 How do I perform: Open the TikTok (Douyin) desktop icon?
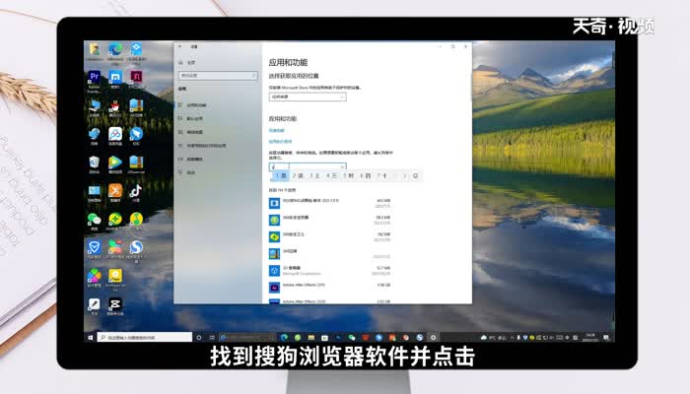tap(136, 193)
